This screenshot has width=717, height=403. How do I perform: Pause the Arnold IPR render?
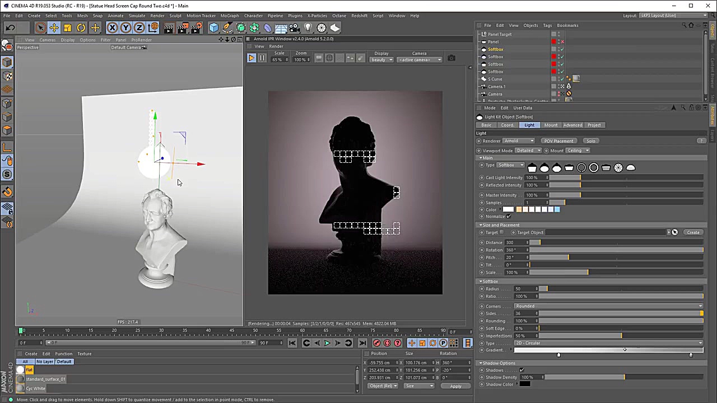[262, 58]
